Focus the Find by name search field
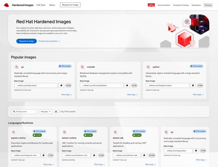218x167 pixels. click(24, 112)
